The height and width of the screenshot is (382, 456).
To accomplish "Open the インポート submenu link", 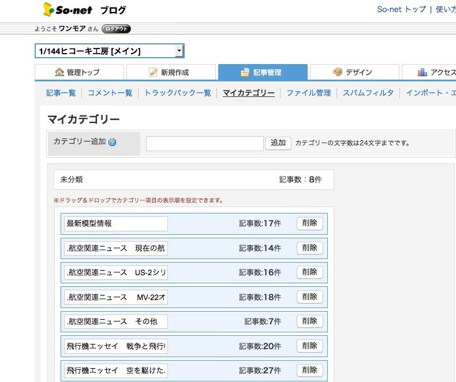I will (x=431, y=93).
